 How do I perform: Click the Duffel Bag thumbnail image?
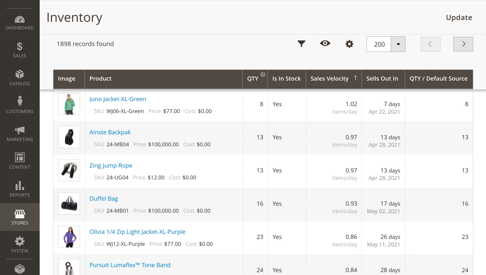click(x=69, y=203)
